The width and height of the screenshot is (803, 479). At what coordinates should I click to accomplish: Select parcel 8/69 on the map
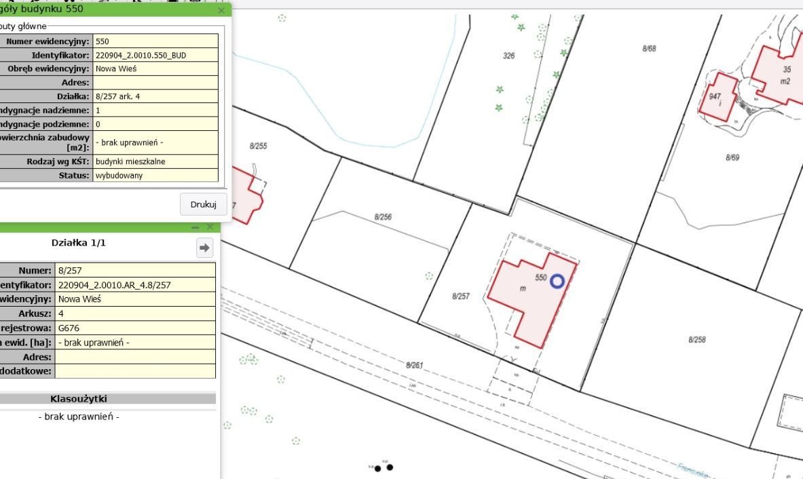coord(732,157)
